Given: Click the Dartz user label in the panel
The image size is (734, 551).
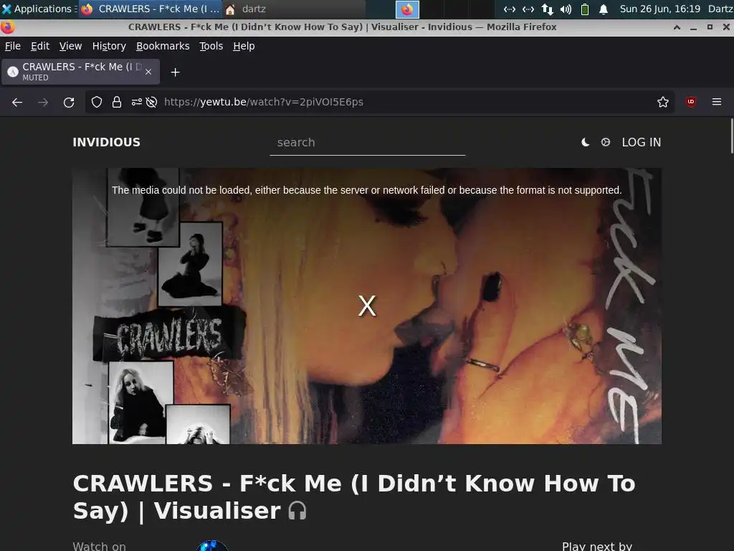Looking at the screenshot, I should (x=720, y=9).
